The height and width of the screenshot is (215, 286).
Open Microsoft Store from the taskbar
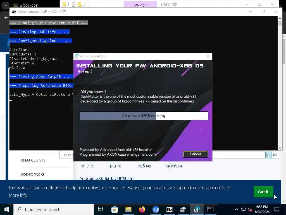click(115, 209)
